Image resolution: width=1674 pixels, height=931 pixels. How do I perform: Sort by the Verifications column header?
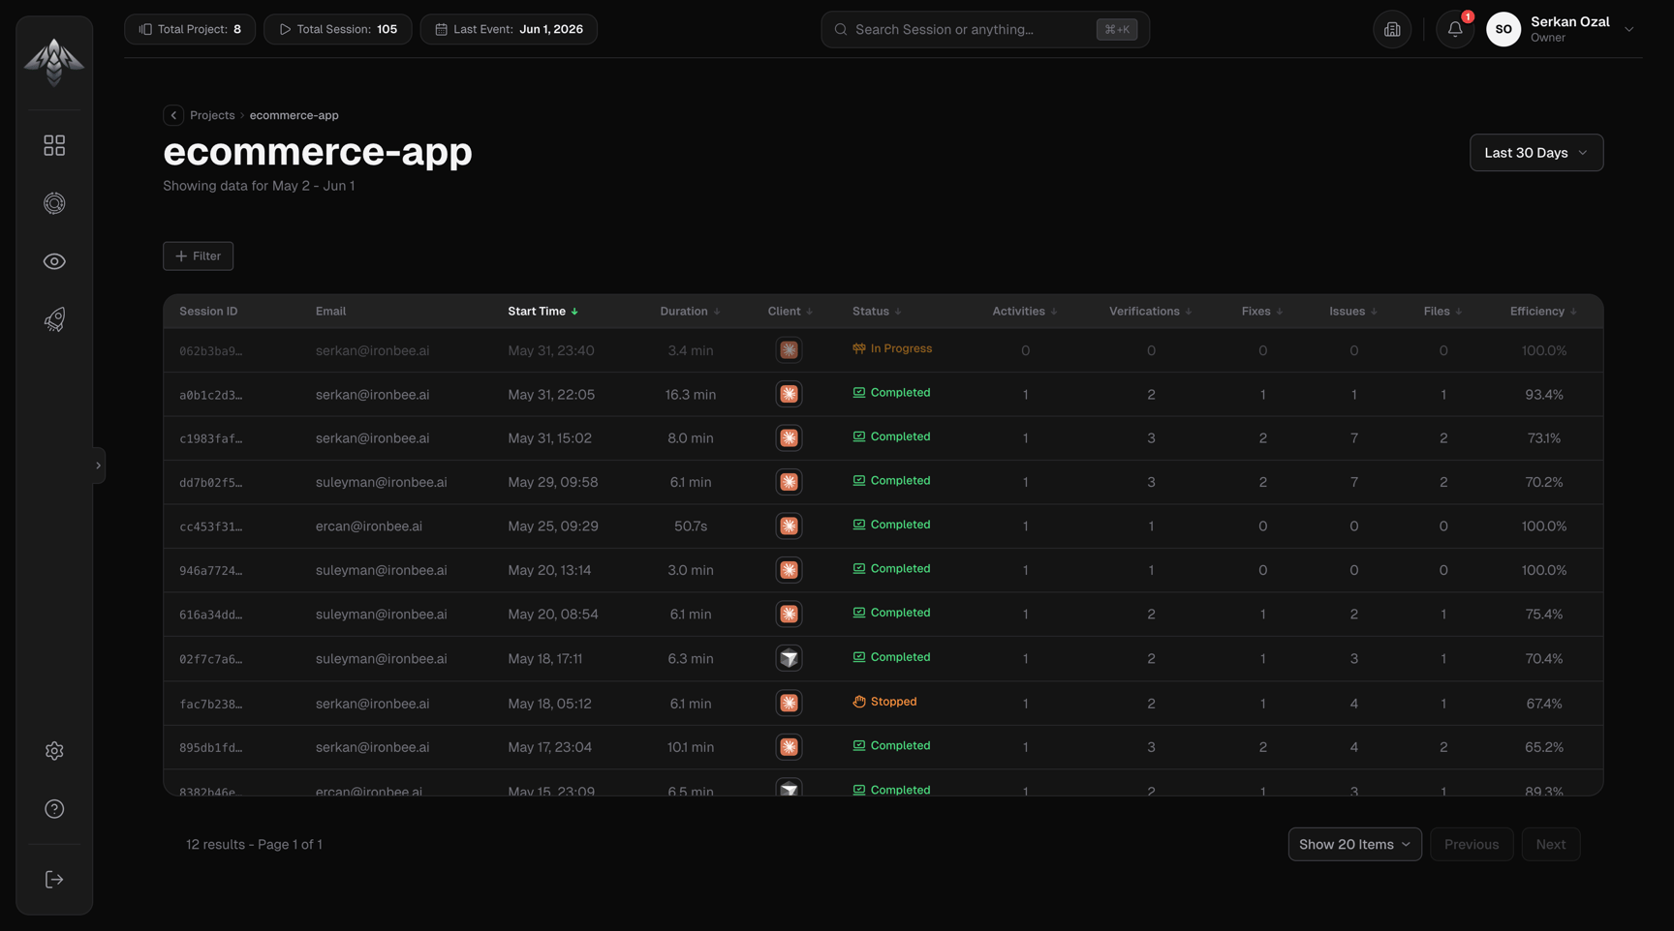pyautogui.click(x=1151, y=312)
